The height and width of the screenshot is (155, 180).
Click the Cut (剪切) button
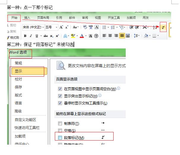click(x=12, y=25)
